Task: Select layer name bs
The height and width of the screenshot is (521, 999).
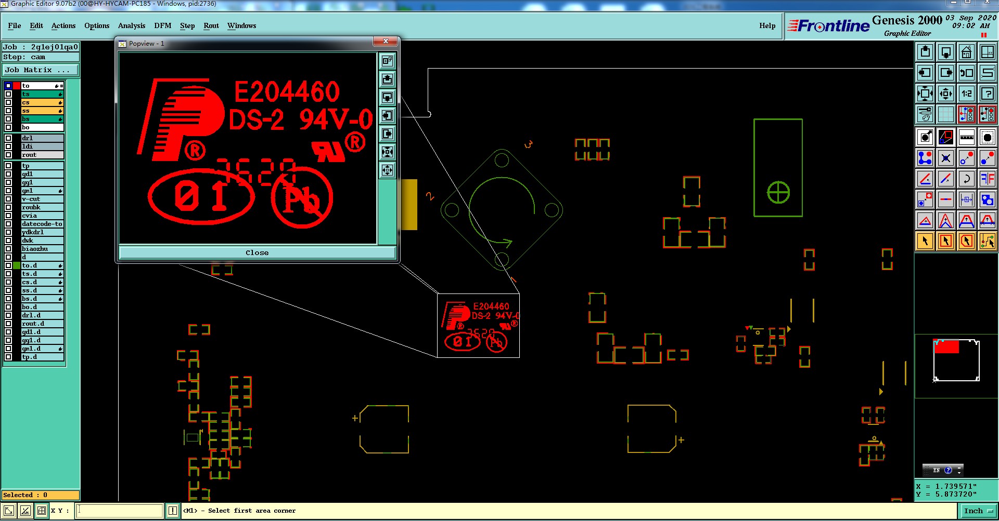Action: 42,119
